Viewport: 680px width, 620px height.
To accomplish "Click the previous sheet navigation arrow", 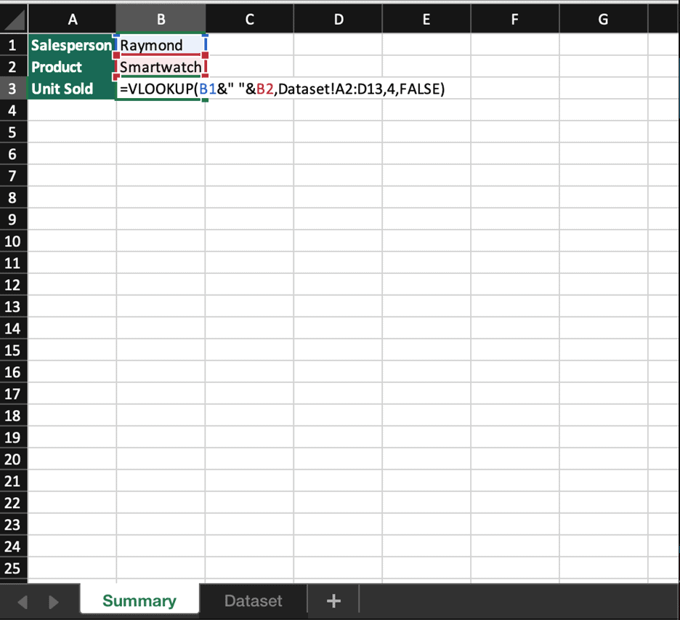I will 23,602.
